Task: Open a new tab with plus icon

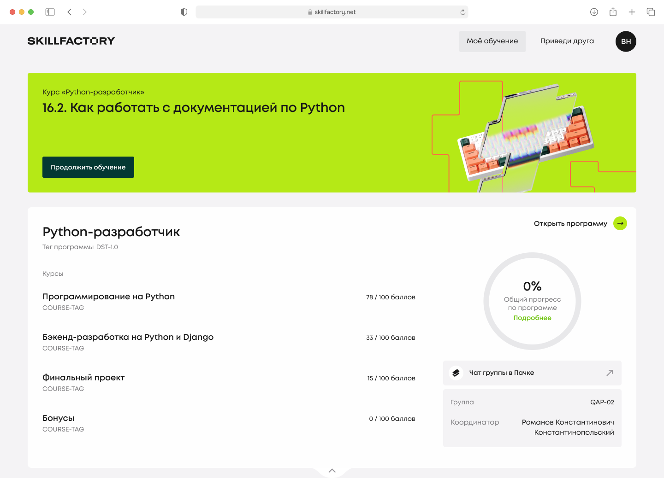Action: click(x=632, y=12)
